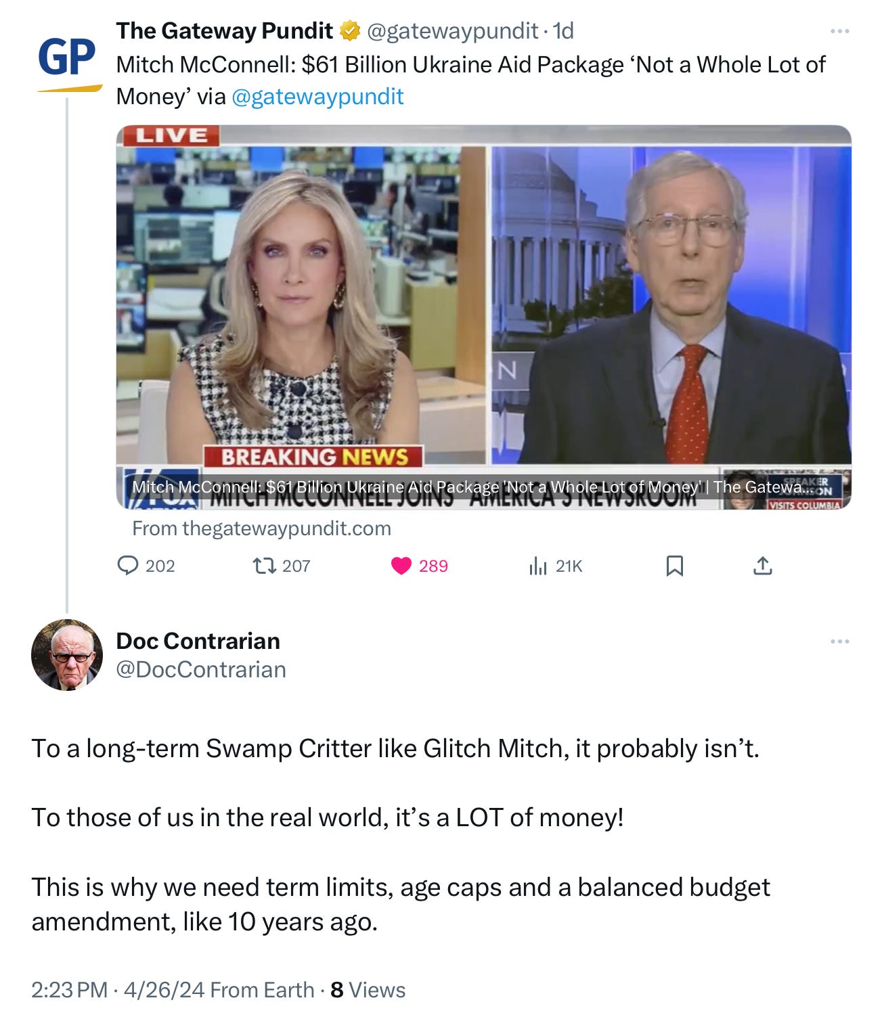Viewport: 882px width, 1017px height.
Task: Open the three-dot menu on Gateway Pundit tweet
Action: point(839,31)
